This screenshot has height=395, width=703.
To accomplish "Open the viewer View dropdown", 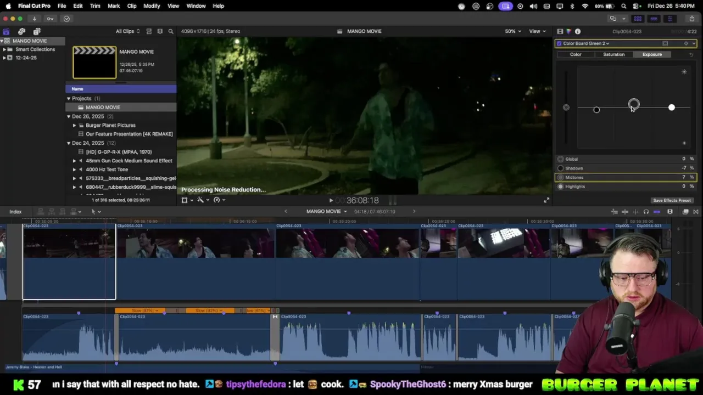I will 537,31.
